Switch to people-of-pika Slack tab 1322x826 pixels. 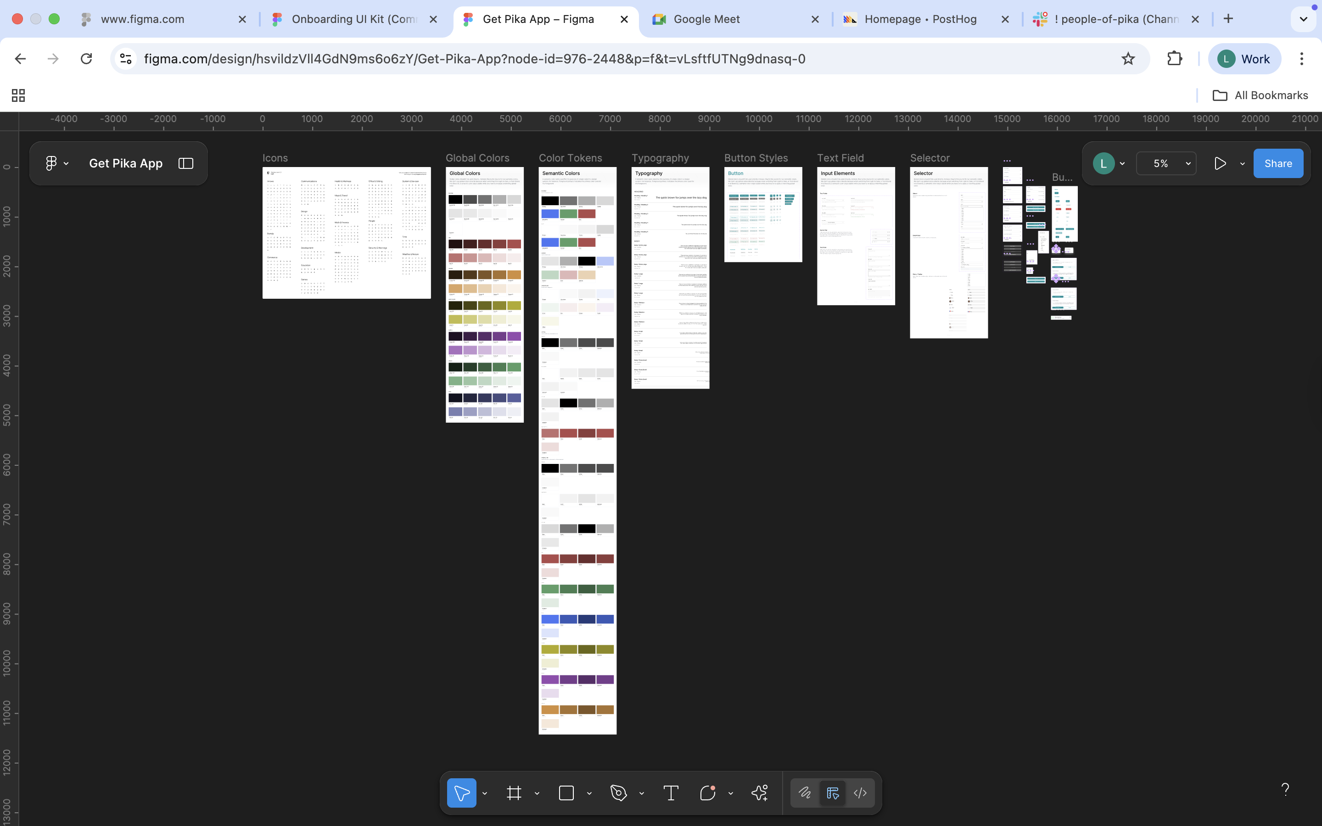coord(1117,19)
